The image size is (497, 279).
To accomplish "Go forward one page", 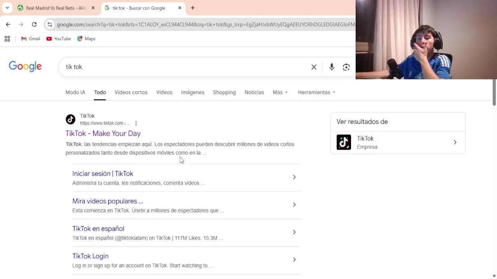I will (x=21, y=24).
